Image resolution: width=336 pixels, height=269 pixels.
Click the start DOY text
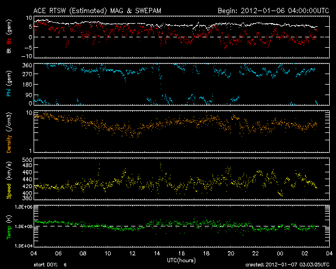[x=50, y=265]
